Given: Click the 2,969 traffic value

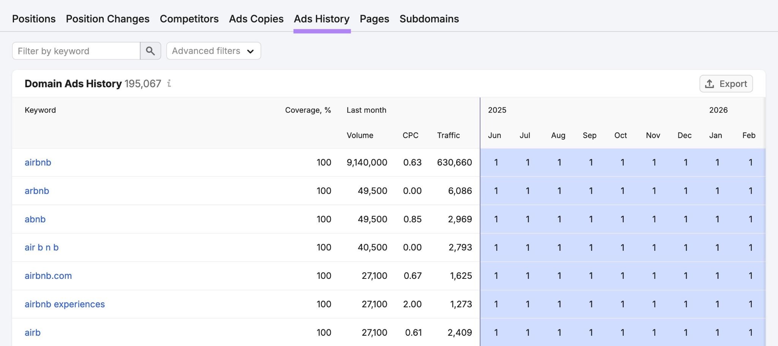Looking at the screenshot, I should (x=460, y=219).
